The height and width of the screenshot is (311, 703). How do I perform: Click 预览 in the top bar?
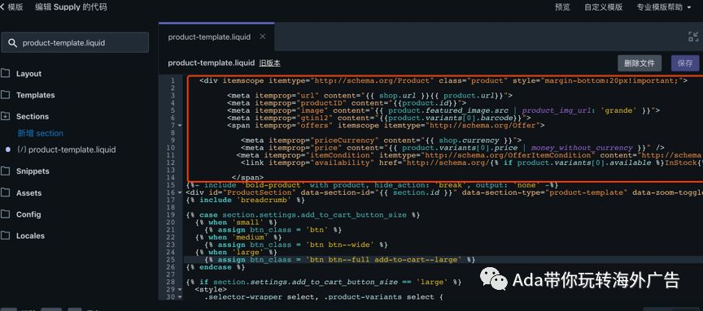click(562, 7)
